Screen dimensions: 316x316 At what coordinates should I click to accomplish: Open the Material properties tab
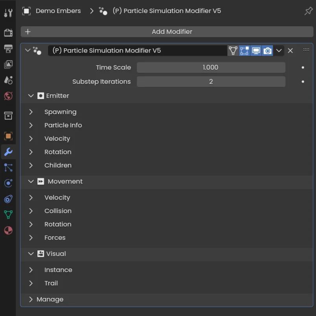[8, 230]
